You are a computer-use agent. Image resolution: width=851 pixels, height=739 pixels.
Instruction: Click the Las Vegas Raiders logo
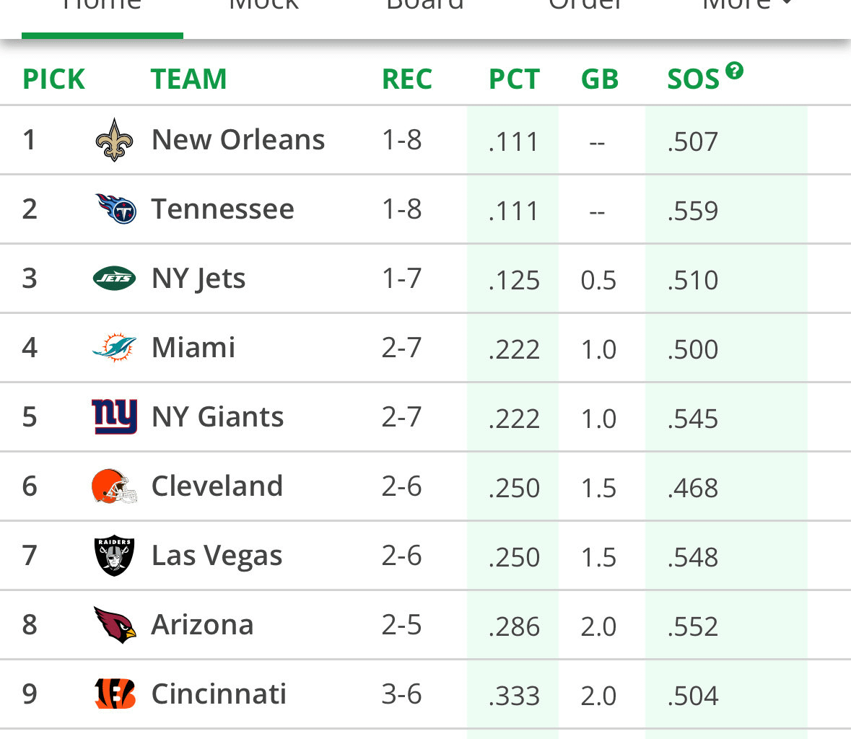[x=113, y=555]
